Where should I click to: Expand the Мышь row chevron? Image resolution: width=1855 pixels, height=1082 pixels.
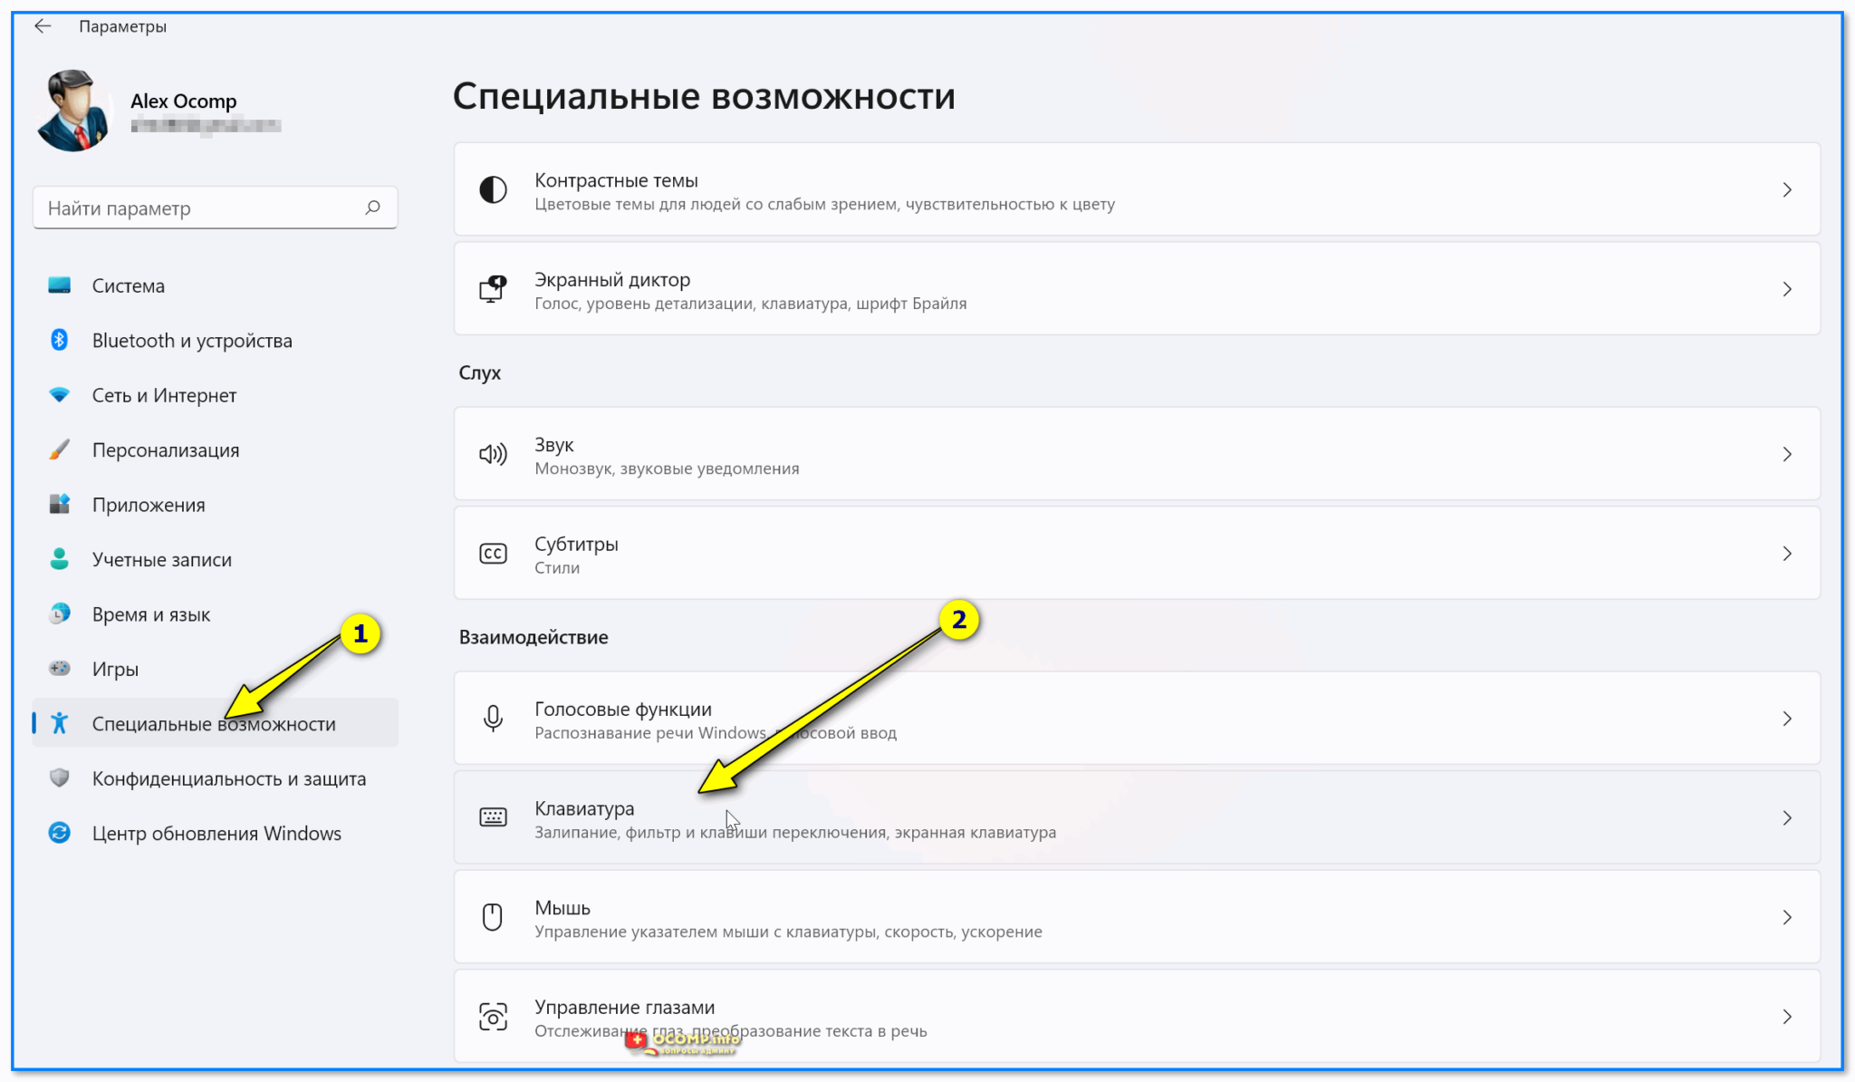pos(1786,917)
